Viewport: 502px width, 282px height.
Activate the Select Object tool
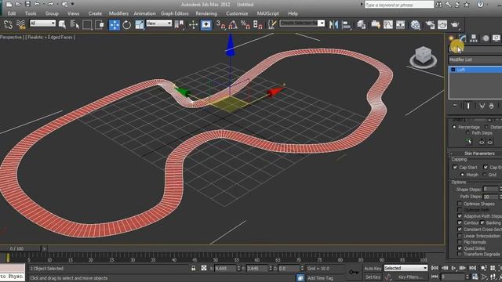(63, 24)
